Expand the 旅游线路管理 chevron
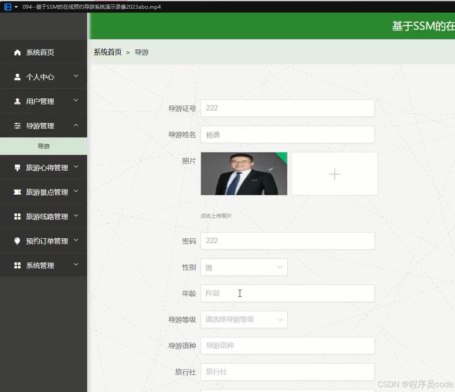Image resolution: width=455 pixels, height=392 pixels. tap(76, 216)
